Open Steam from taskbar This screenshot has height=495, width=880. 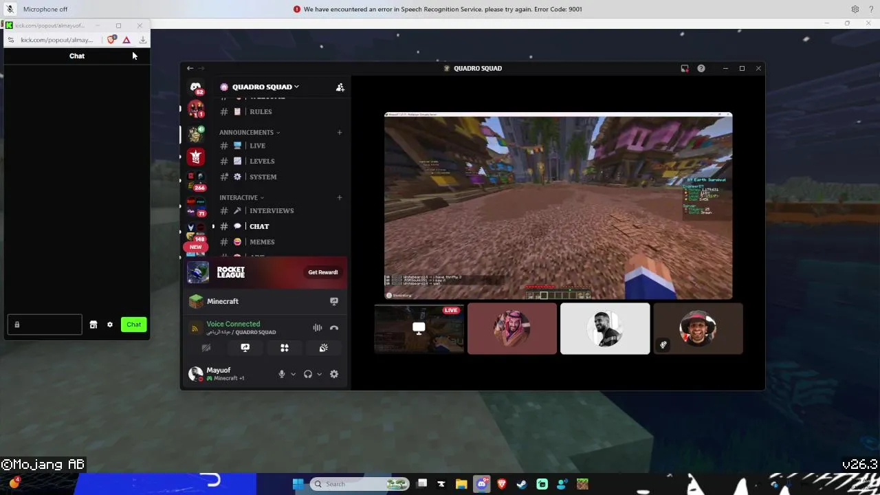[522, 484]
